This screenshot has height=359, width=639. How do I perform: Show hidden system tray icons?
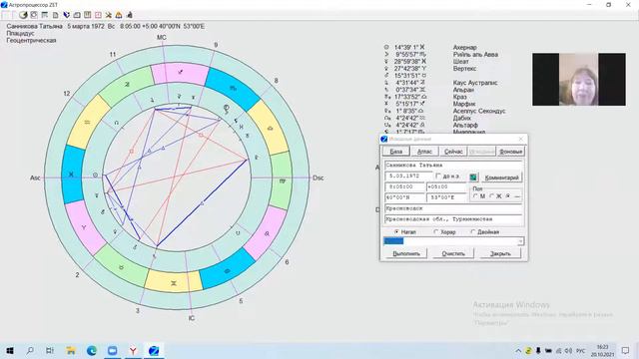click(518, 350)
